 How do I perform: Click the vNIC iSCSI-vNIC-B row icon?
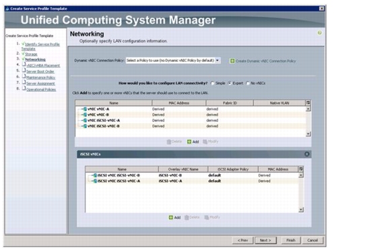85,126
